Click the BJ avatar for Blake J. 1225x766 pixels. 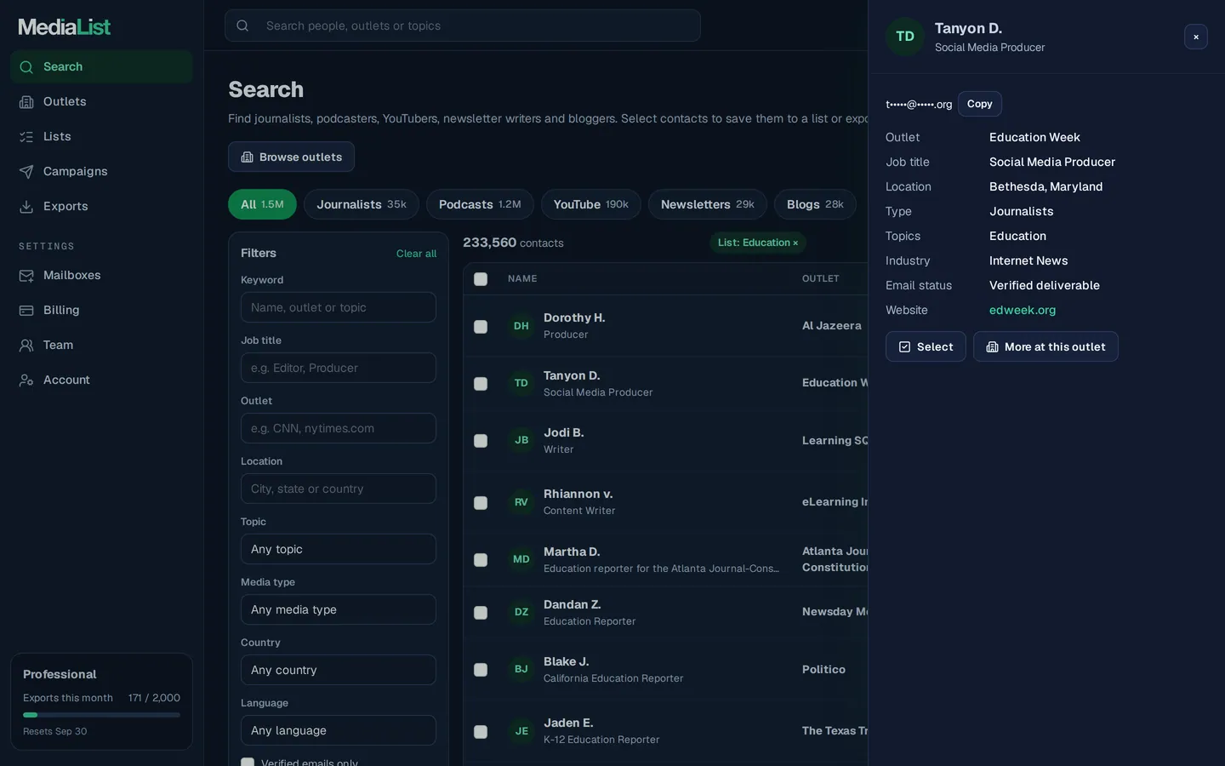point(521,669)
